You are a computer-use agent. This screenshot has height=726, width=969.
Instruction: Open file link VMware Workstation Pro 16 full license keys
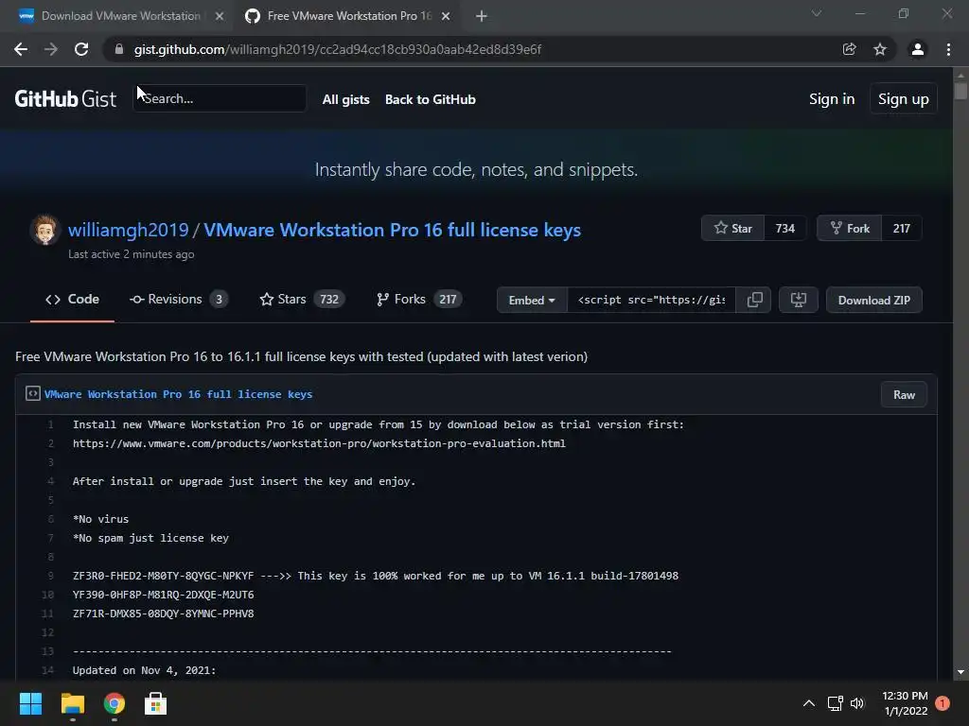pos(178,394)
